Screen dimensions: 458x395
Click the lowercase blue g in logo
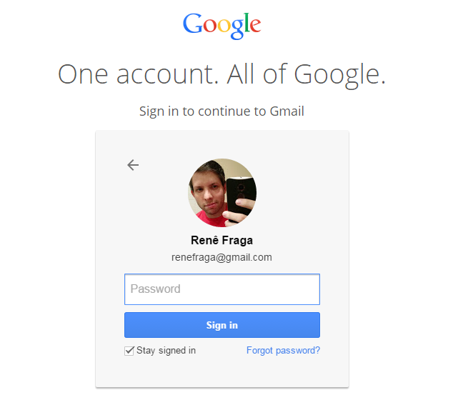click(x=239, y=29)
